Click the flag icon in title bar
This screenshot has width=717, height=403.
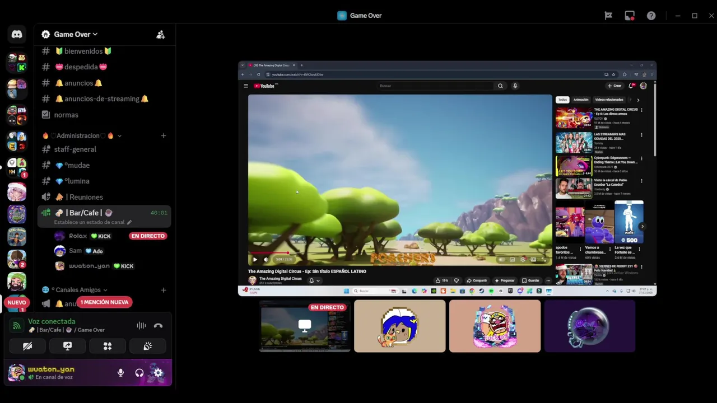[x=608, y=16]
